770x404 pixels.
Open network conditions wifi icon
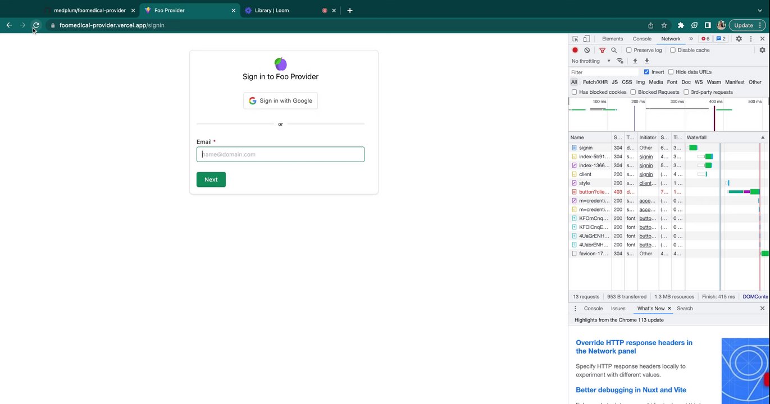[x=620, y=61]
